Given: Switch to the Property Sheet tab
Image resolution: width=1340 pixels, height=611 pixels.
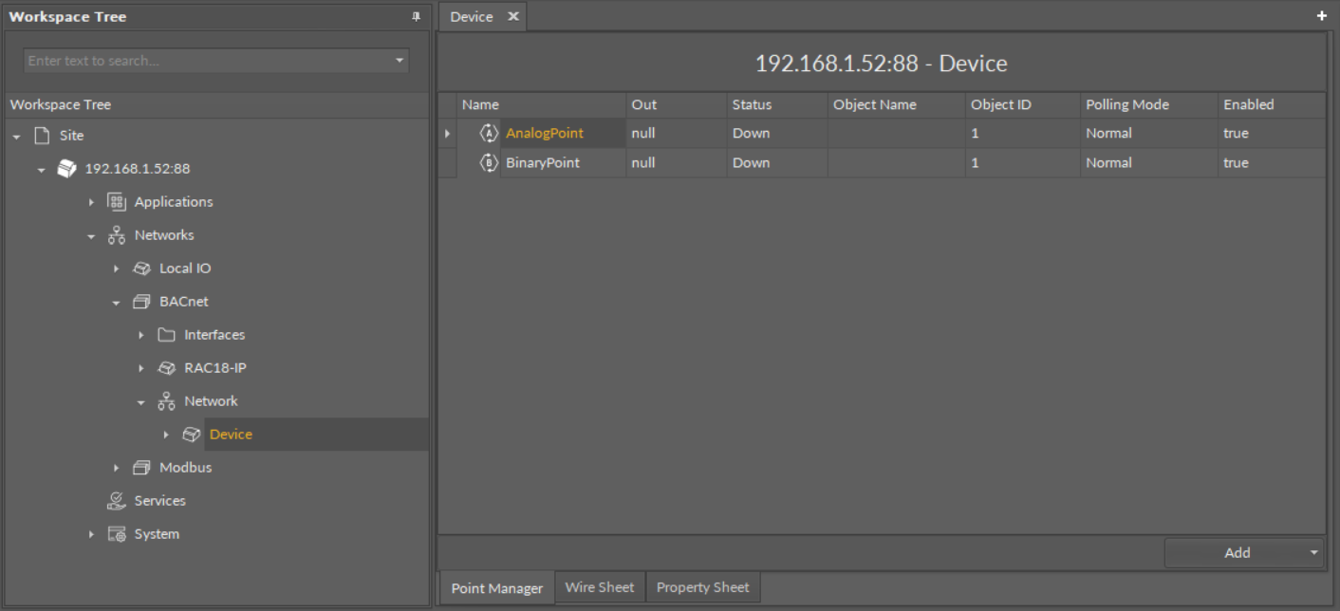Looking at the screenshot, I should [x=702, y=586].
